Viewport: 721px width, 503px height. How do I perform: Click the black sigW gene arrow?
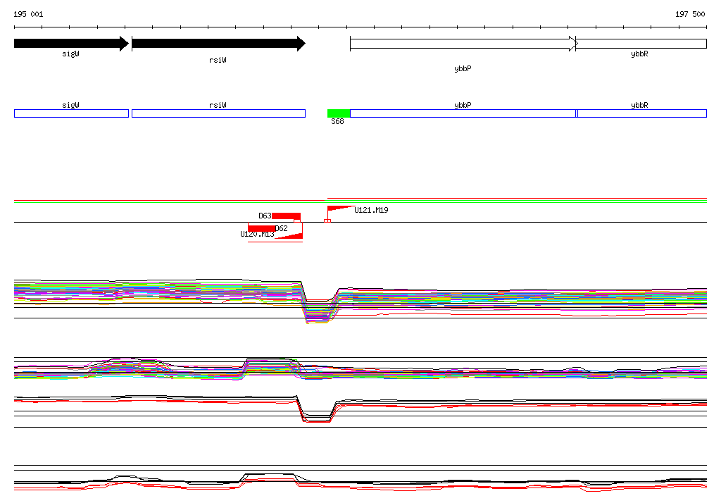coord(71,44)
